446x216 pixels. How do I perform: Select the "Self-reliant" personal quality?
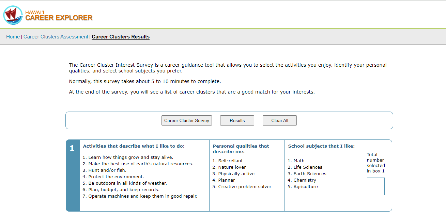(230, 161)
